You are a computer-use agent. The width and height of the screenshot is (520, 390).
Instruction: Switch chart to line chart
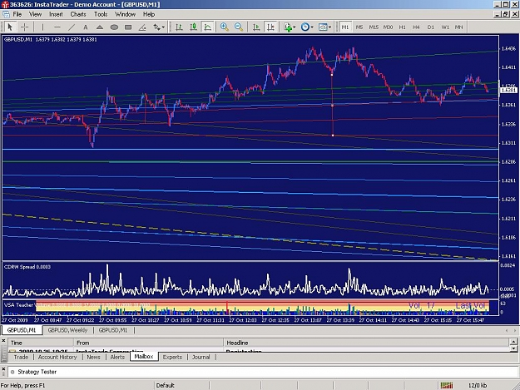[208, 27]
